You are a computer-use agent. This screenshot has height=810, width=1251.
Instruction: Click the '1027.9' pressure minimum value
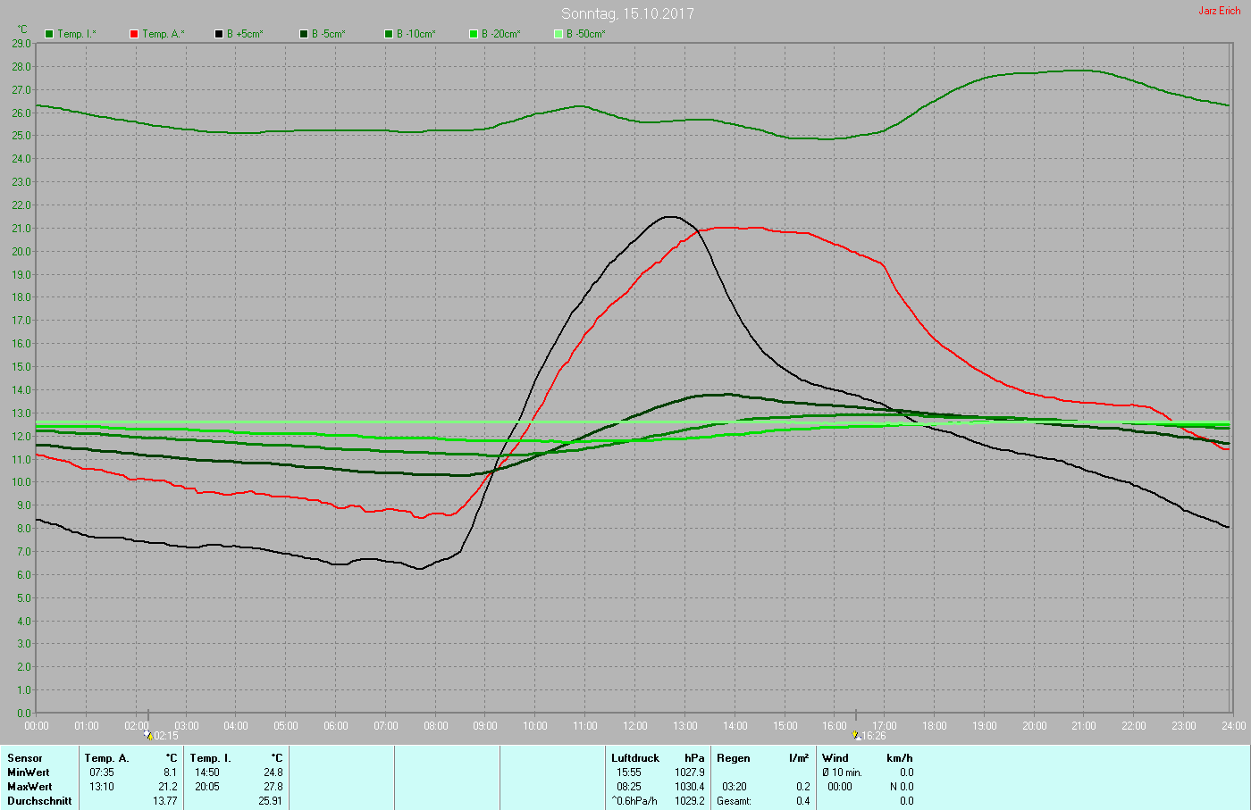coord(690,772)
